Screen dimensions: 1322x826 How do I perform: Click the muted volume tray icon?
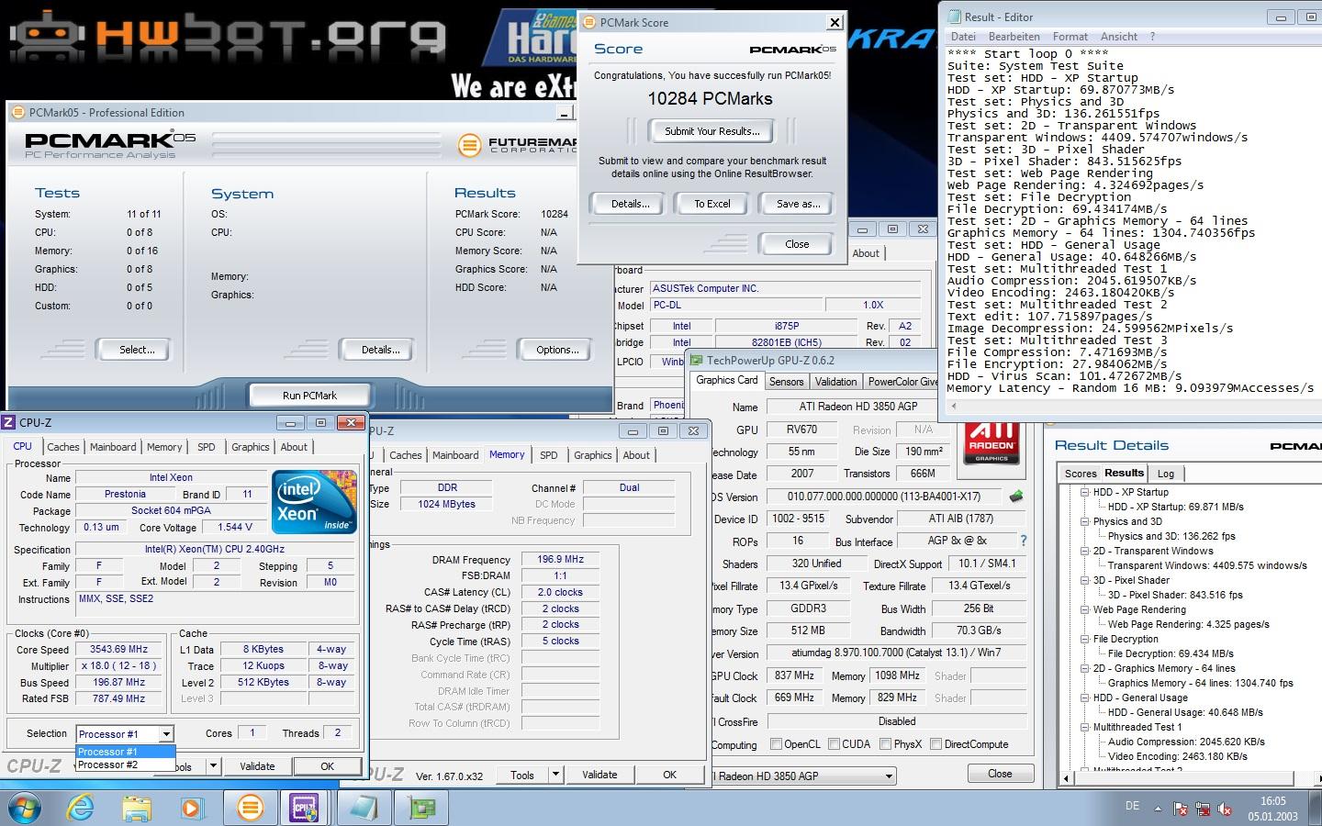(x=1225, y=809)
